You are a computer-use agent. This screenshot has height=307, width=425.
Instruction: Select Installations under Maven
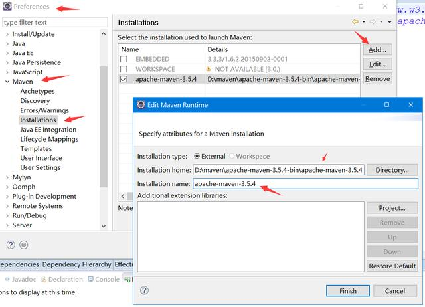[x=38, y=120]
